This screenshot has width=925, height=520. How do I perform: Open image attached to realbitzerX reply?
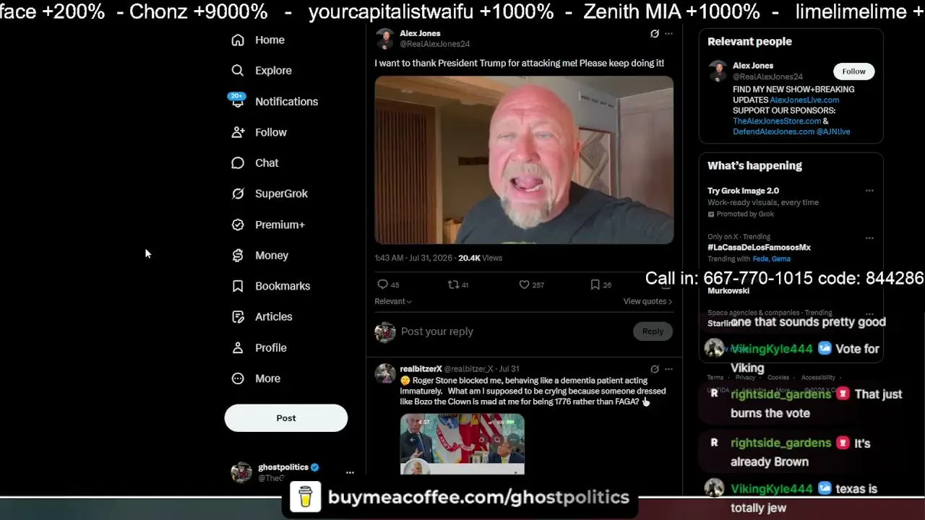(462, 443)
